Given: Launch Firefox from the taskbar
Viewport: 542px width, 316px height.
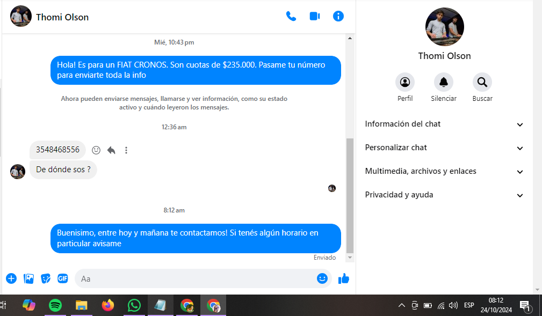Looking at the screenshot, I should pos(108,305).
